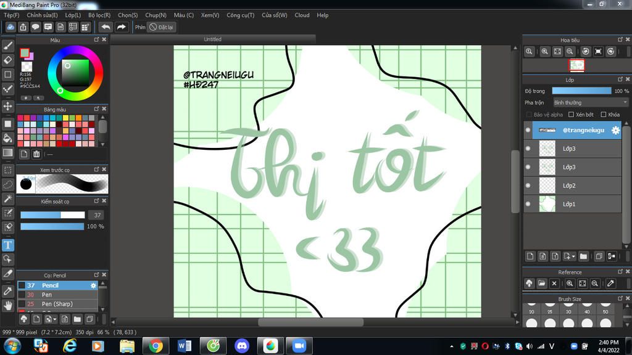Choose the Magic Wand selection tool
Screen dimensions: 632x355
click(8, 198)
